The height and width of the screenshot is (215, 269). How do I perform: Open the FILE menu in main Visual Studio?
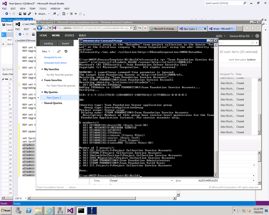click(4, 9)
